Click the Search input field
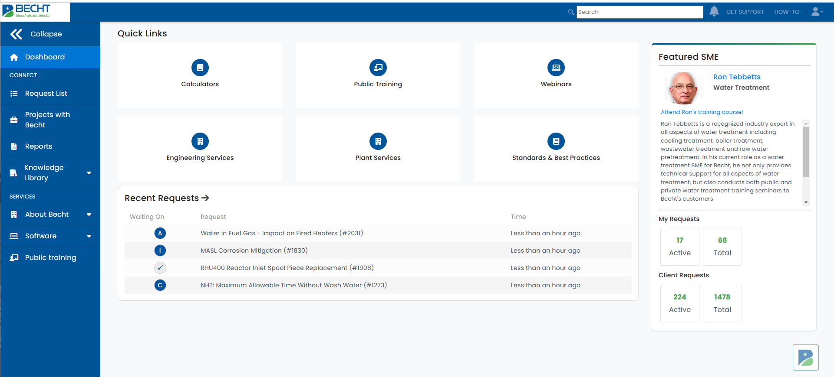 tap(639, 12)
